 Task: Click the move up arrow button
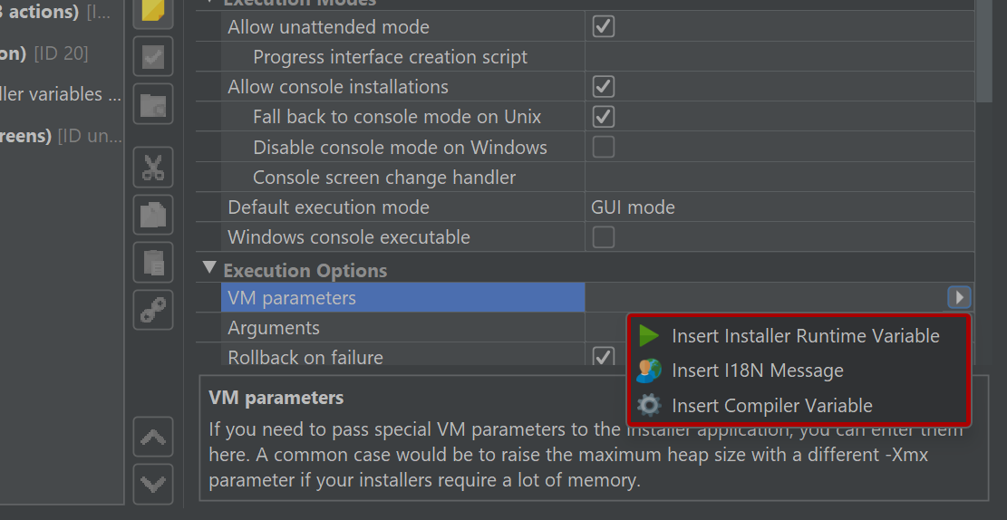tap(153, 438)
